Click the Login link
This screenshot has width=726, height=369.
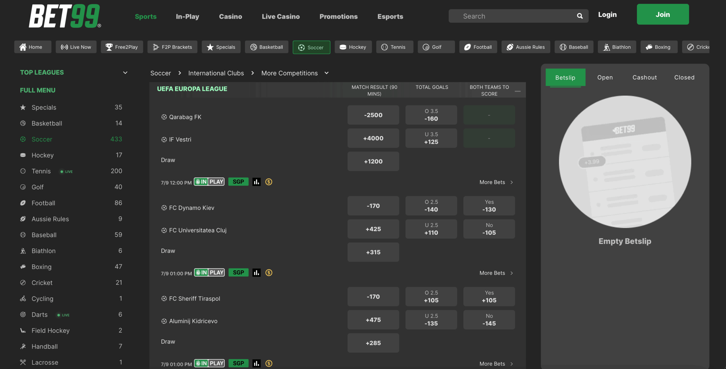tap(607, 14)
